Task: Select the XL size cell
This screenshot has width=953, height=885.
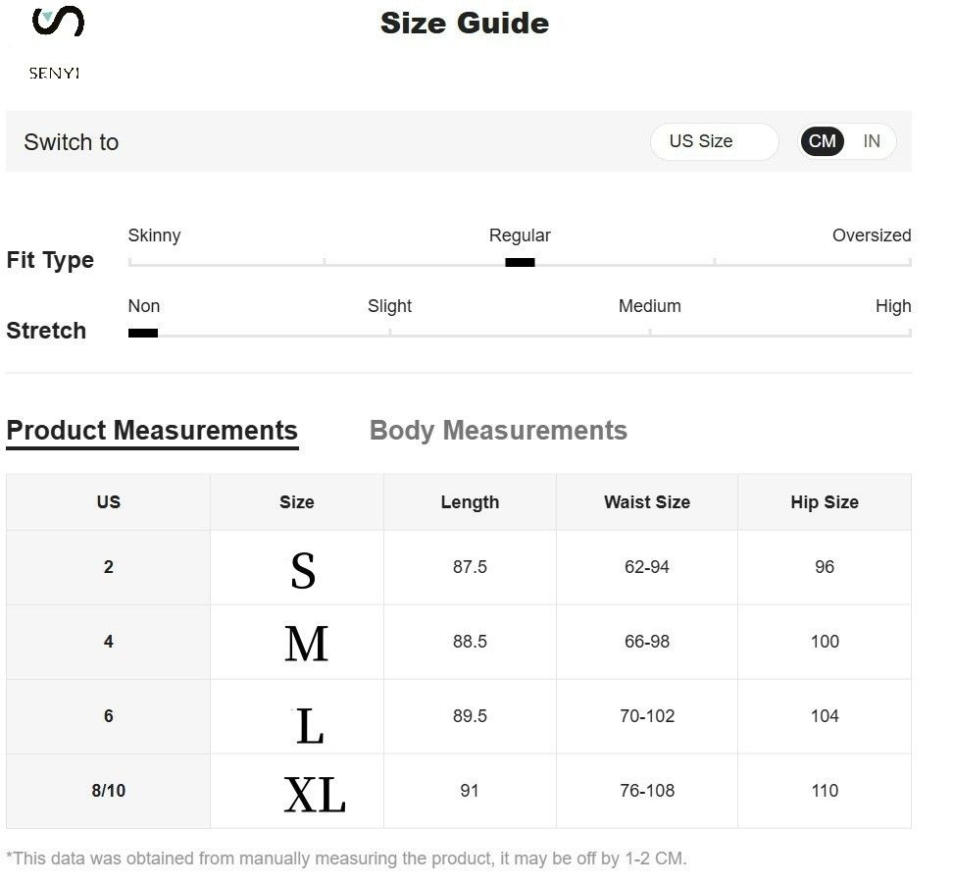Action: (314, 793)
